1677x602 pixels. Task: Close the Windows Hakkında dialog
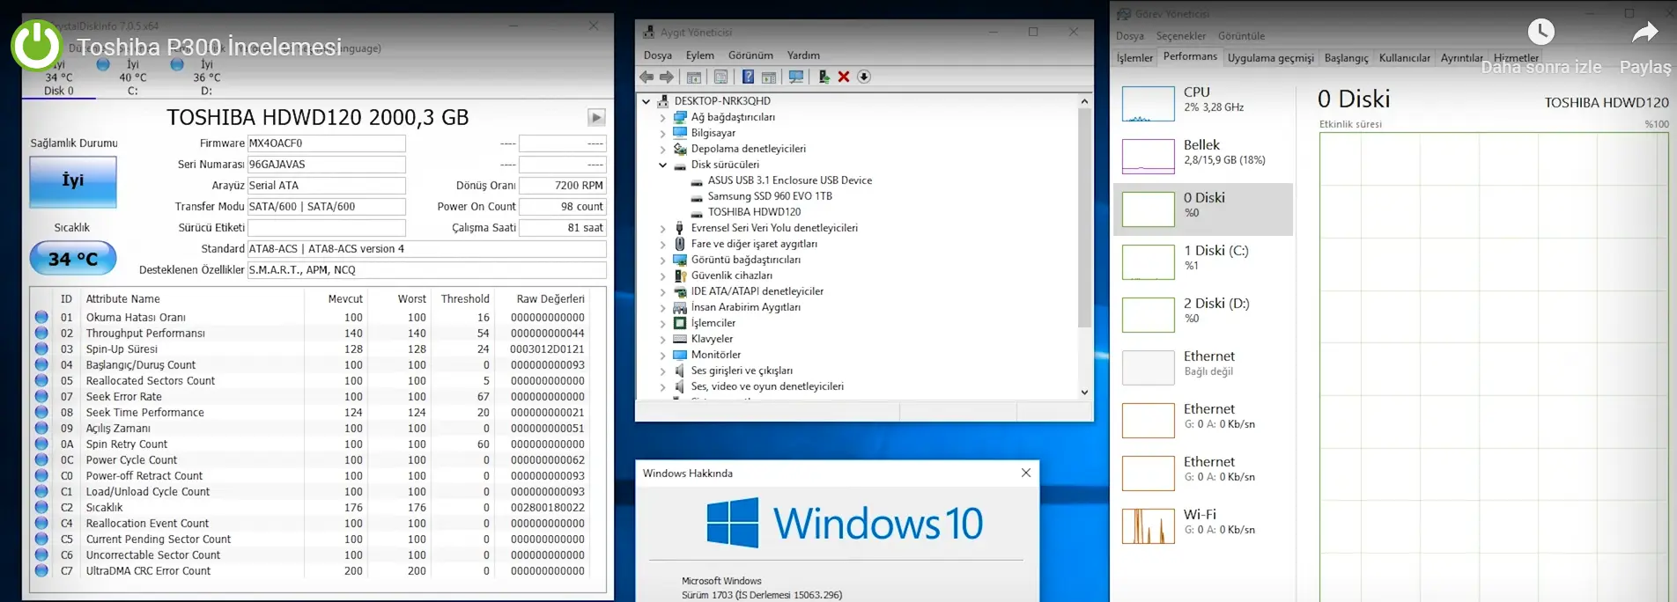tap(1026, 473)
